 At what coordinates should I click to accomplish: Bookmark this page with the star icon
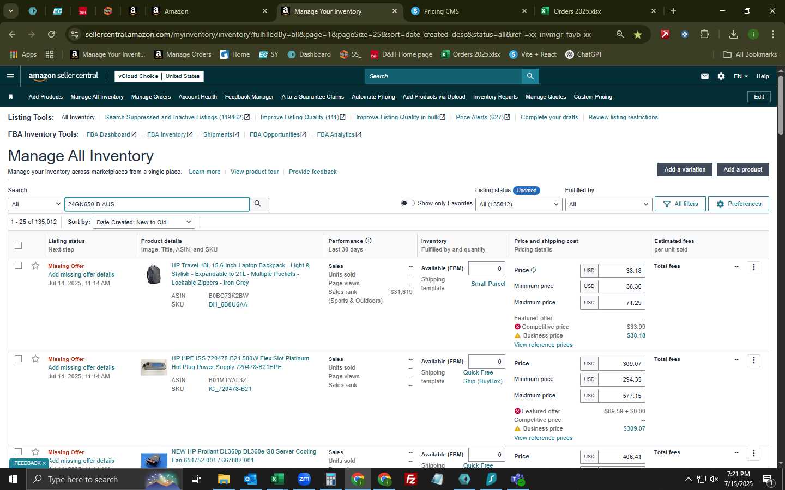point(638,34)
